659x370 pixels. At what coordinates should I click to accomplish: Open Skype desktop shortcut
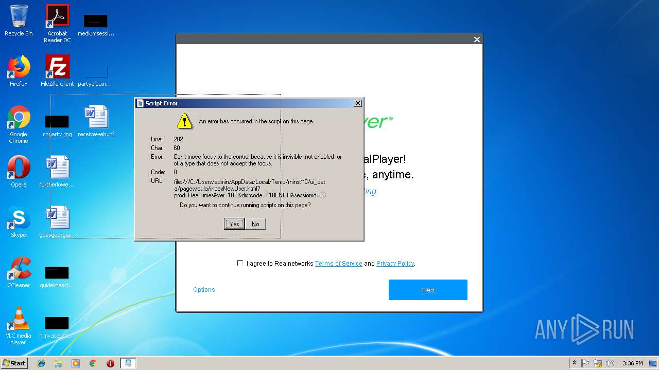click(x=19, y=222)
